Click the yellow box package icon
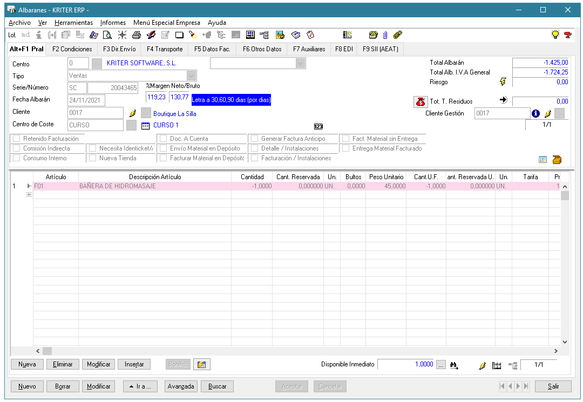Image resolution: width=583 pixels, height=402 pixels. click(557, 159)
